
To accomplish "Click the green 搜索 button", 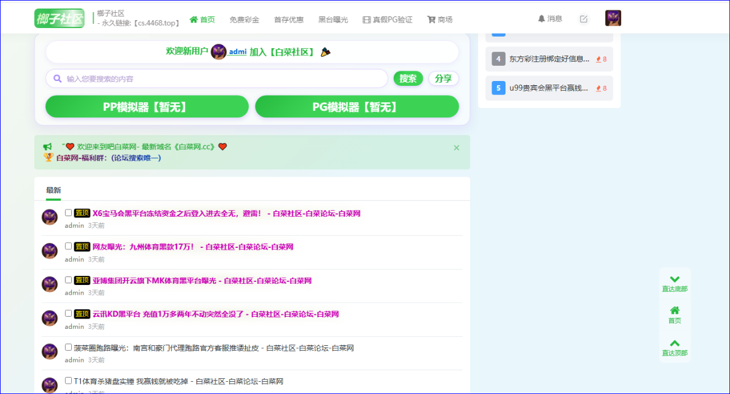I will 408,79.
